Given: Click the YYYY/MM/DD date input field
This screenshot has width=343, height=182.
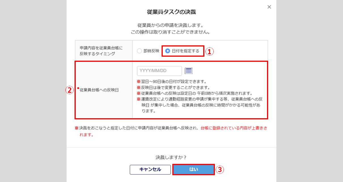Looking at the screenshot, I should 159,71.
